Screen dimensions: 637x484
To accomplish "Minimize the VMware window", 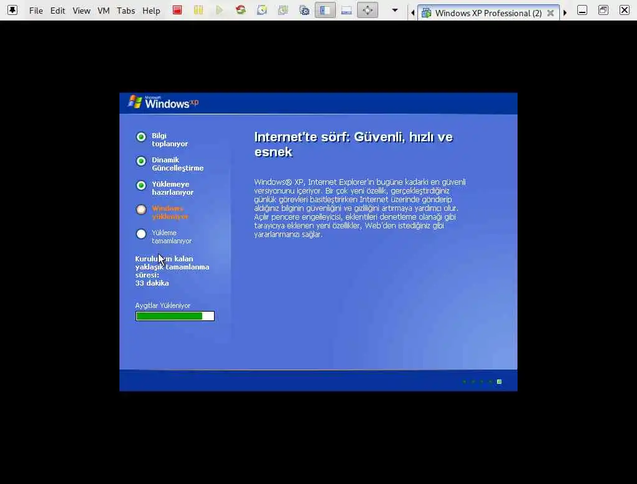I will pos(582,10).
